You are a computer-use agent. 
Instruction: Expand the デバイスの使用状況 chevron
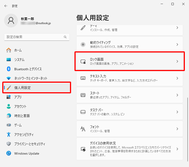point(177,149)
